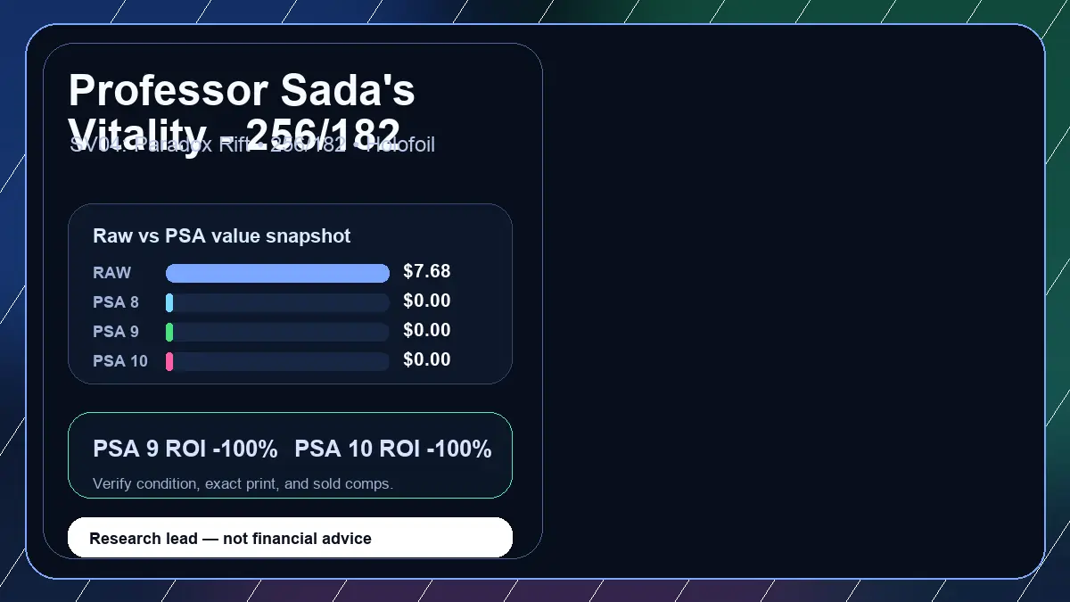The height and width of the screenshot is (602, 1070).
Task: Click the PSA 9 row label
Action: coord(116,332)
